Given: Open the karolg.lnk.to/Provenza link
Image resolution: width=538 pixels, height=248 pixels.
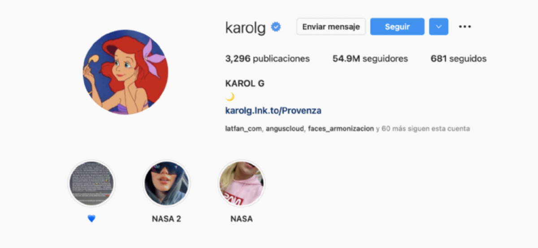Looking at the screenshot, I should pyautogui.click(x=273, y=111).
